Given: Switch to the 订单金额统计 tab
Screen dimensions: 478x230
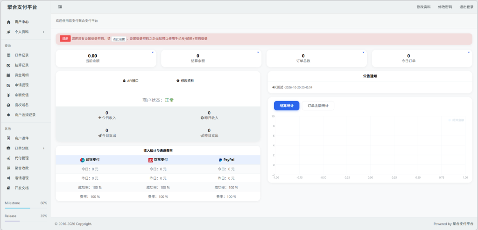Looking at the screenshot, I should point(318,106).
